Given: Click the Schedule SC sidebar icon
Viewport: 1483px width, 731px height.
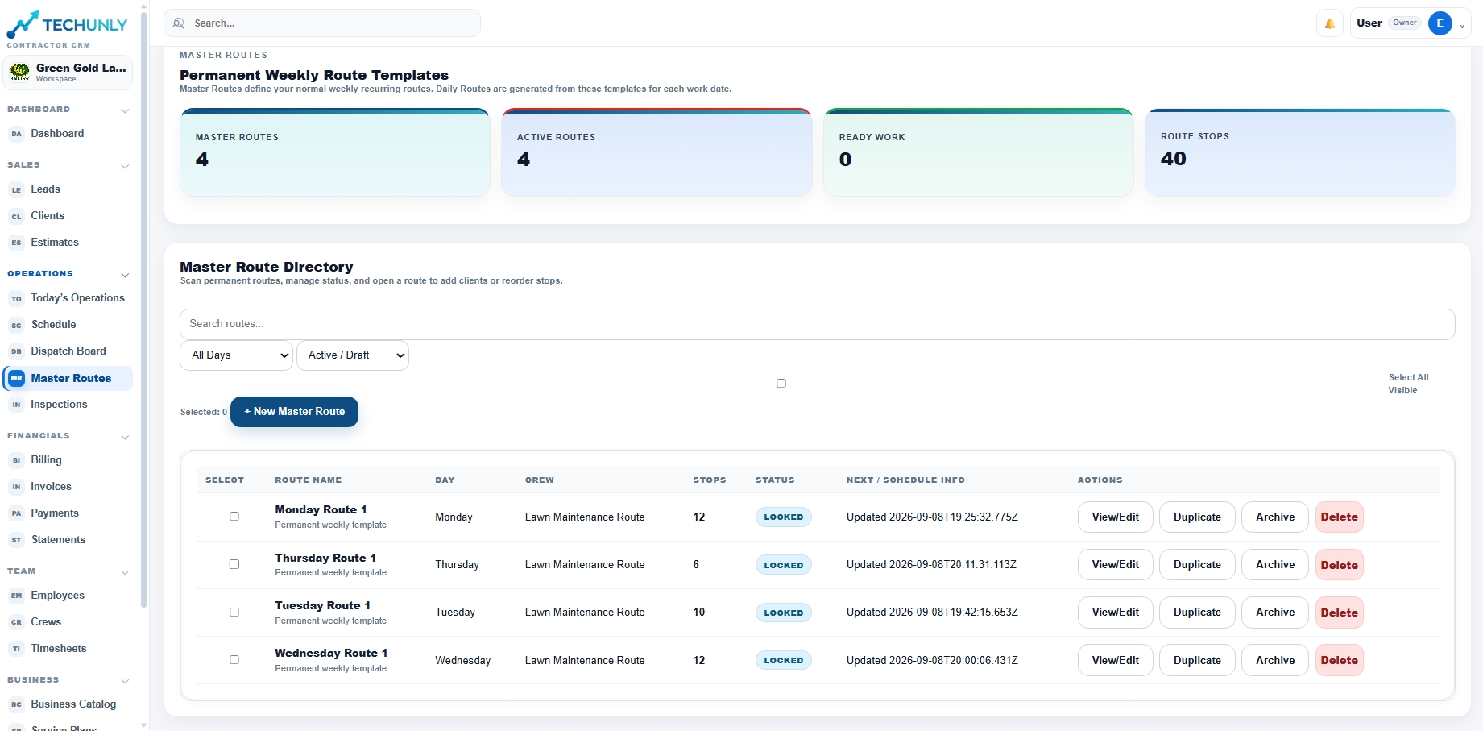Looking at the screenshot, I should pyautogui.click(x=16, y=325).
